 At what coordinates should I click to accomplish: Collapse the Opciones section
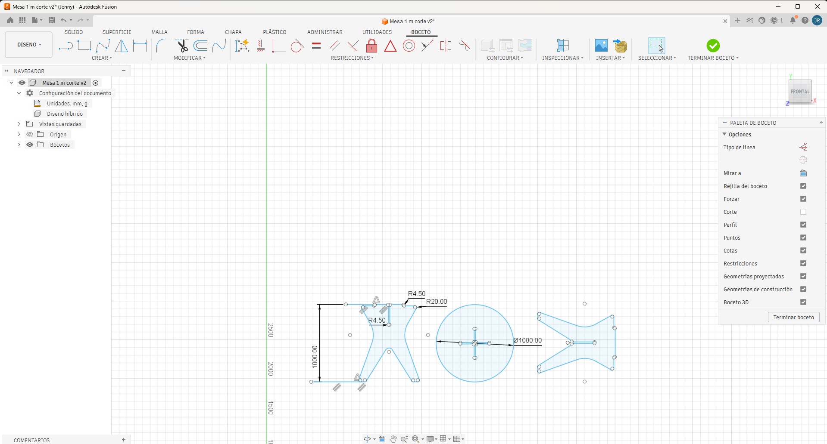[x=724, y=134]
